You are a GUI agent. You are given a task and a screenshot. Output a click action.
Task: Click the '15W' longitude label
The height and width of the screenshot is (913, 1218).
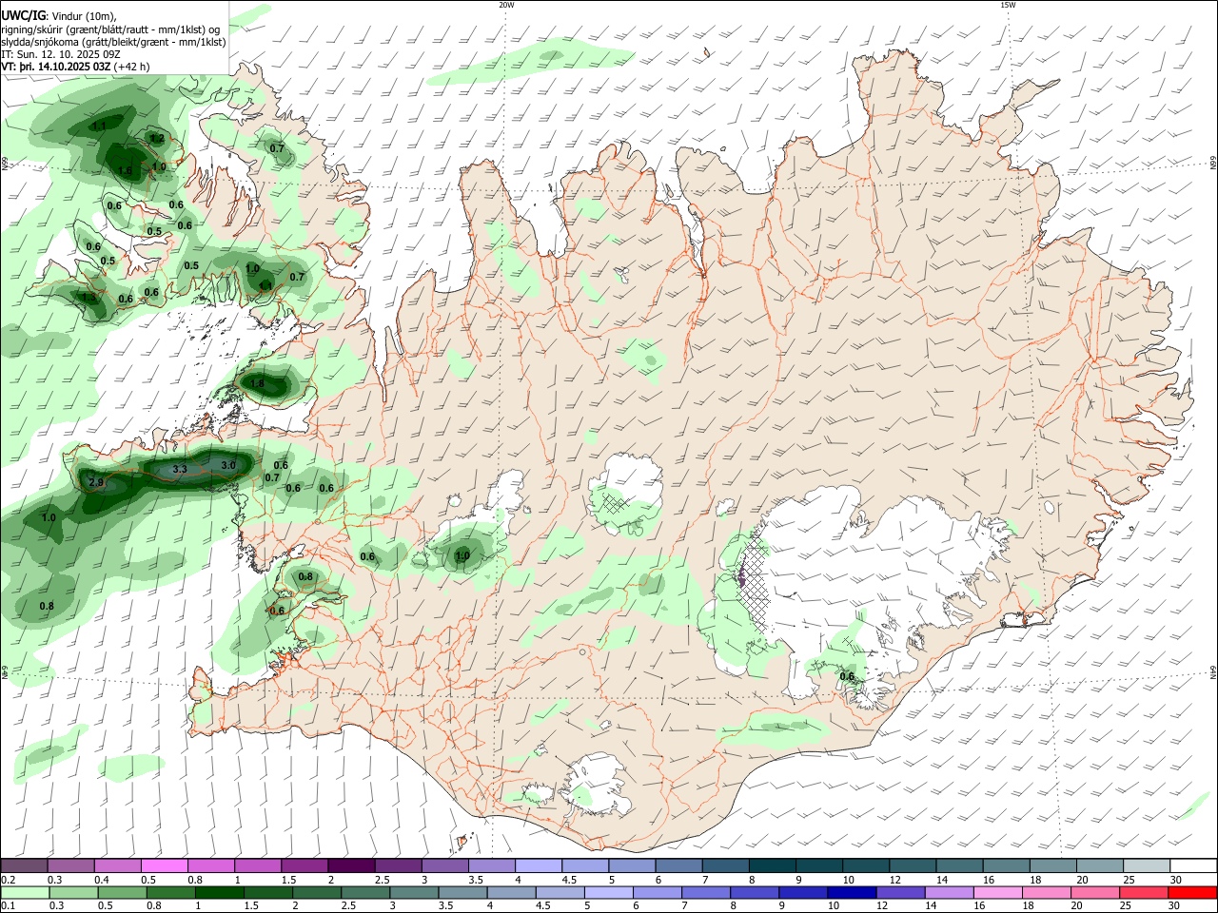point(1008,5)
